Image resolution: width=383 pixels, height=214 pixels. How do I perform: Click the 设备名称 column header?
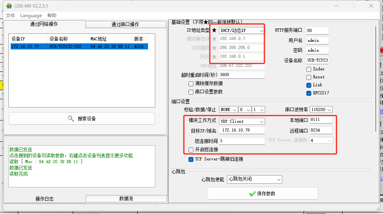point(68,39)
